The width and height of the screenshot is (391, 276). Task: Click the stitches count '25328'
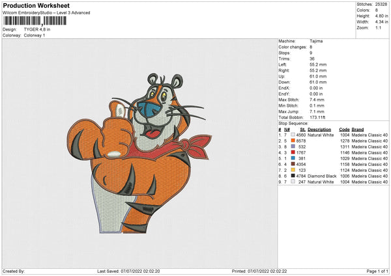coord(381,5)
